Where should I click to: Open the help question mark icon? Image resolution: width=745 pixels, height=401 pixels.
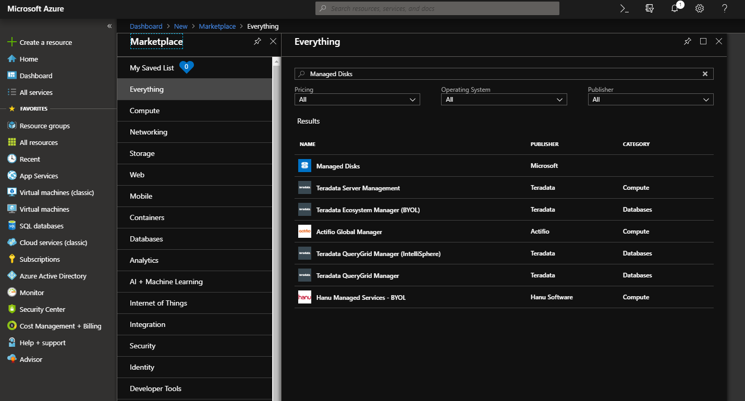click(x=725, y=8)
